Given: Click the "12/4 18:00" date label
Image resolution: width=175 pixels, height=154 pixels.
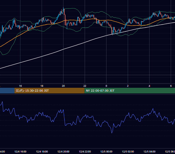Looking at the screenshot, I should [x=42, y=151].
